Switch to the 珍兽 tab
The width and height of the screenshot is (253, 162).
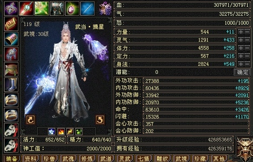[50, 158]
